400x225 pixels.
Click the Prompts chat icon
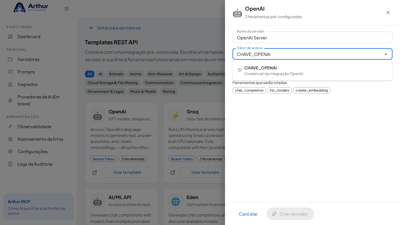pos(10,72)
